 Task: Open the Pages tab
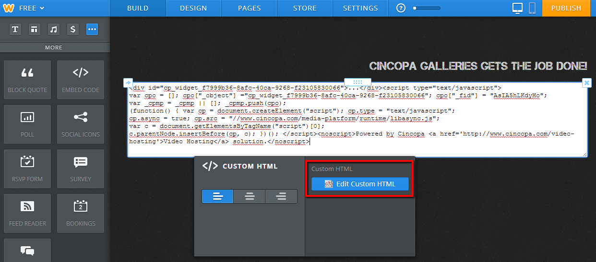tap(249, 8)
